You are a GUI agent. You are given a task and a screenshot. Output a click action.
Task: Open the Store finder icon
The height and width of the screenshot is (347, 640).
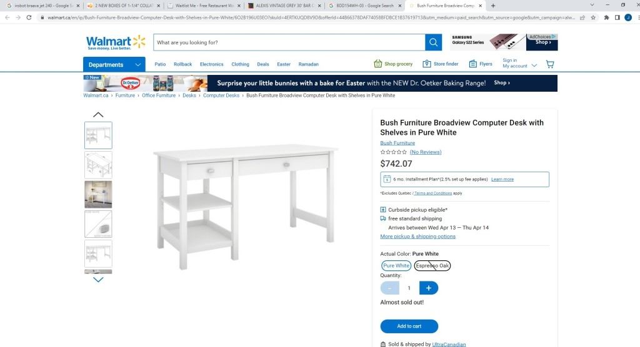click(x=426, y=64)
